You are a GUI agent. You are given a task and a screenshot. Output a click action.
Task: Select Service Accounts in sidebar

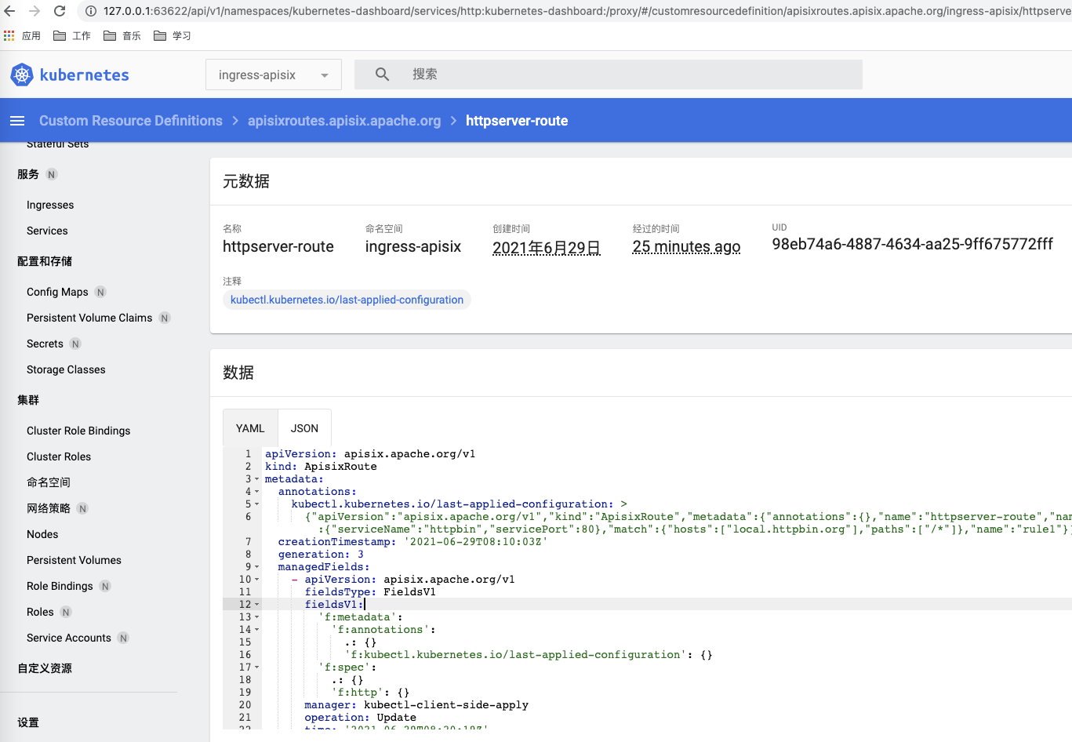(x=68, y=638)
